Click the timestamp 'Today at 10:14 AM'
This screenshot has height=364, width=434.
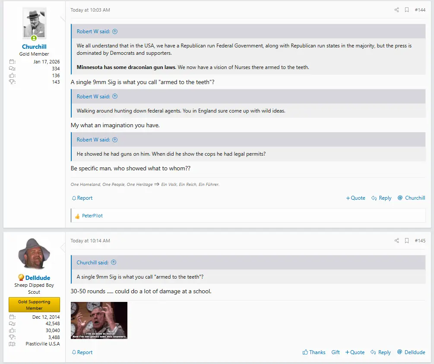pos(90,241)
